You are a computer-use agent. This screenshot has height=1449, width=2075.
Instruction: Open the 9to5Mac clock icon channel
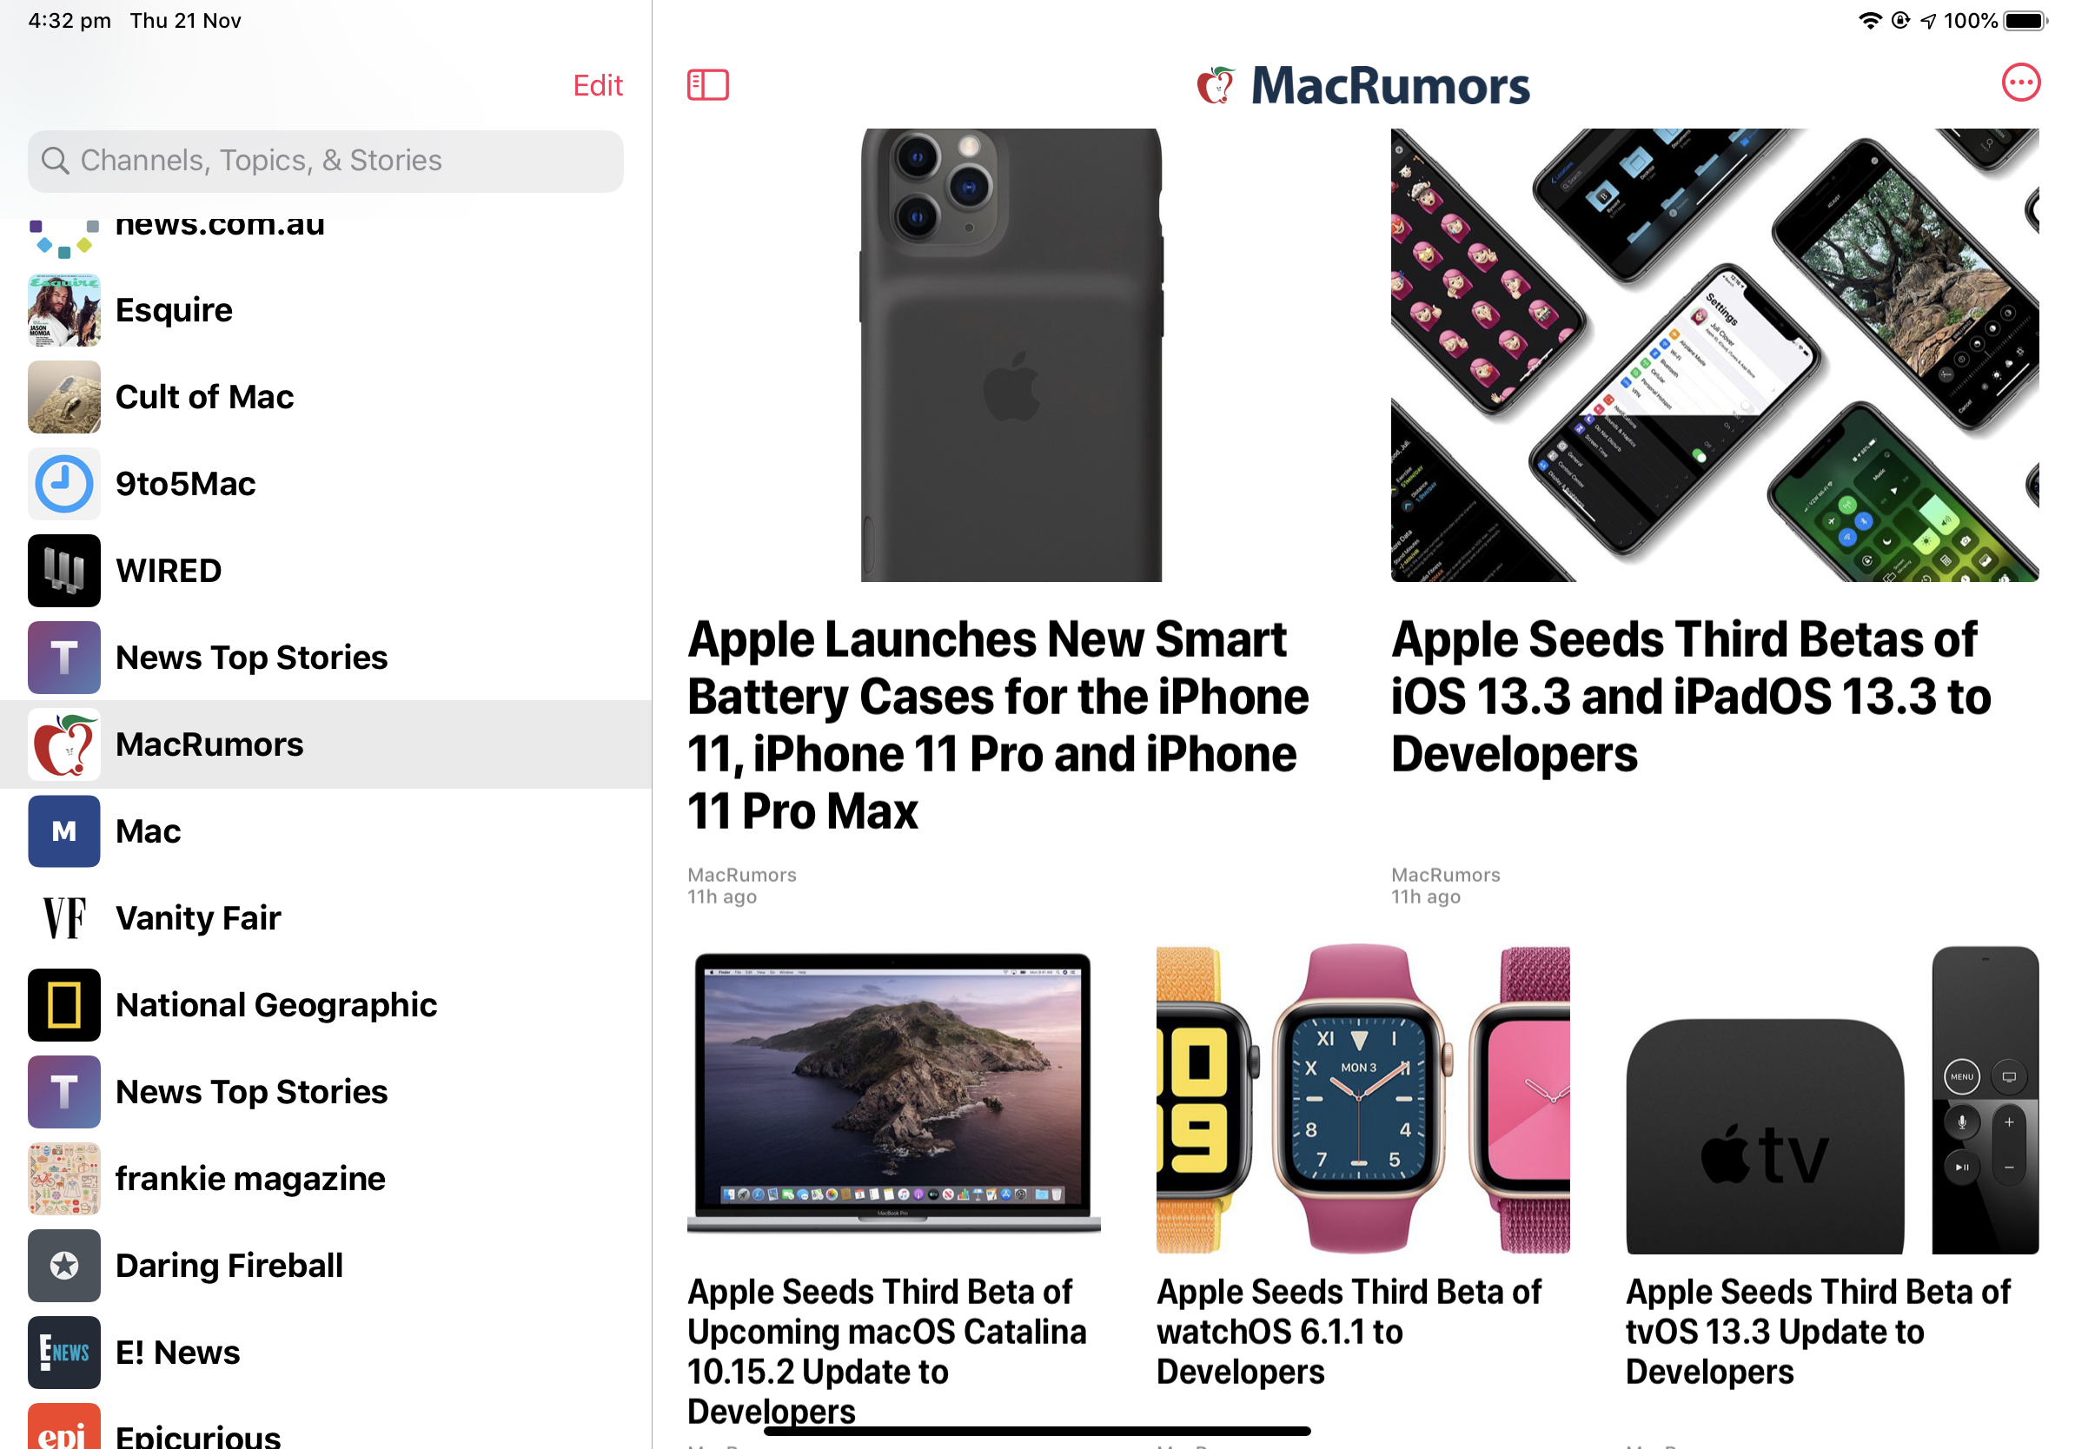point(63,483)
